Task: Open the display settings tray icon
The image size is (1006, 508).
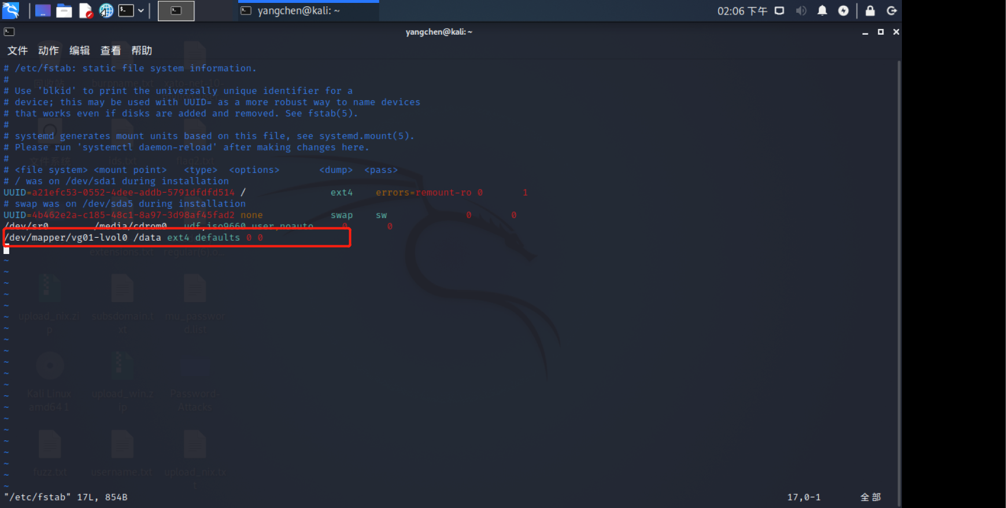Action: [779, 10]
